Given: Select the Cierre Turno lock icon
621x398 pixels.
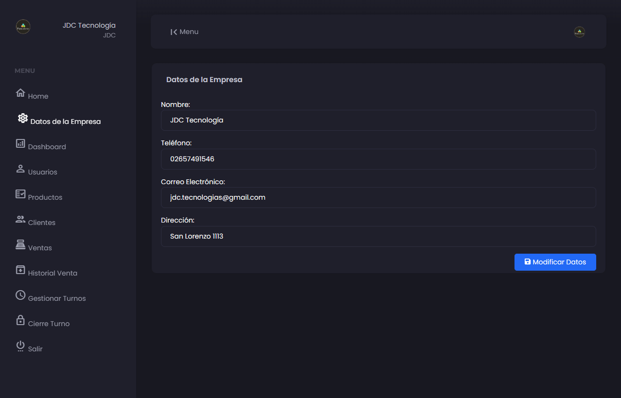Looking at the screenshot, I should (x=20, y=320).
